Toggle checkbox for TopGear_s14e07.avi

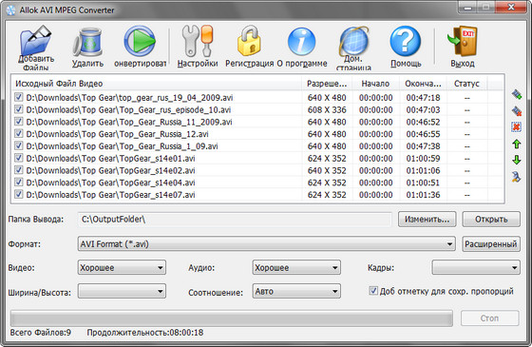click(x=19, y=195)
